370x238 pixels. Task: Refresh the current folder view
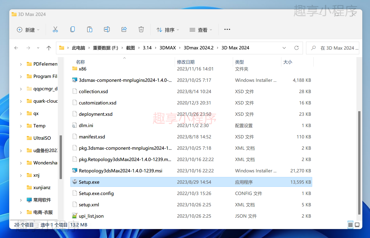tap(297, 48)
